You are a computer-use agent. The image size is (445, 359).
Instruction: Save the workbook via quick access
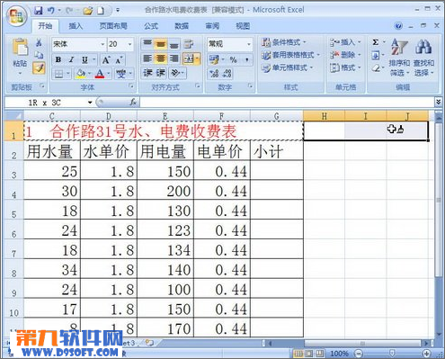(38, 11)
